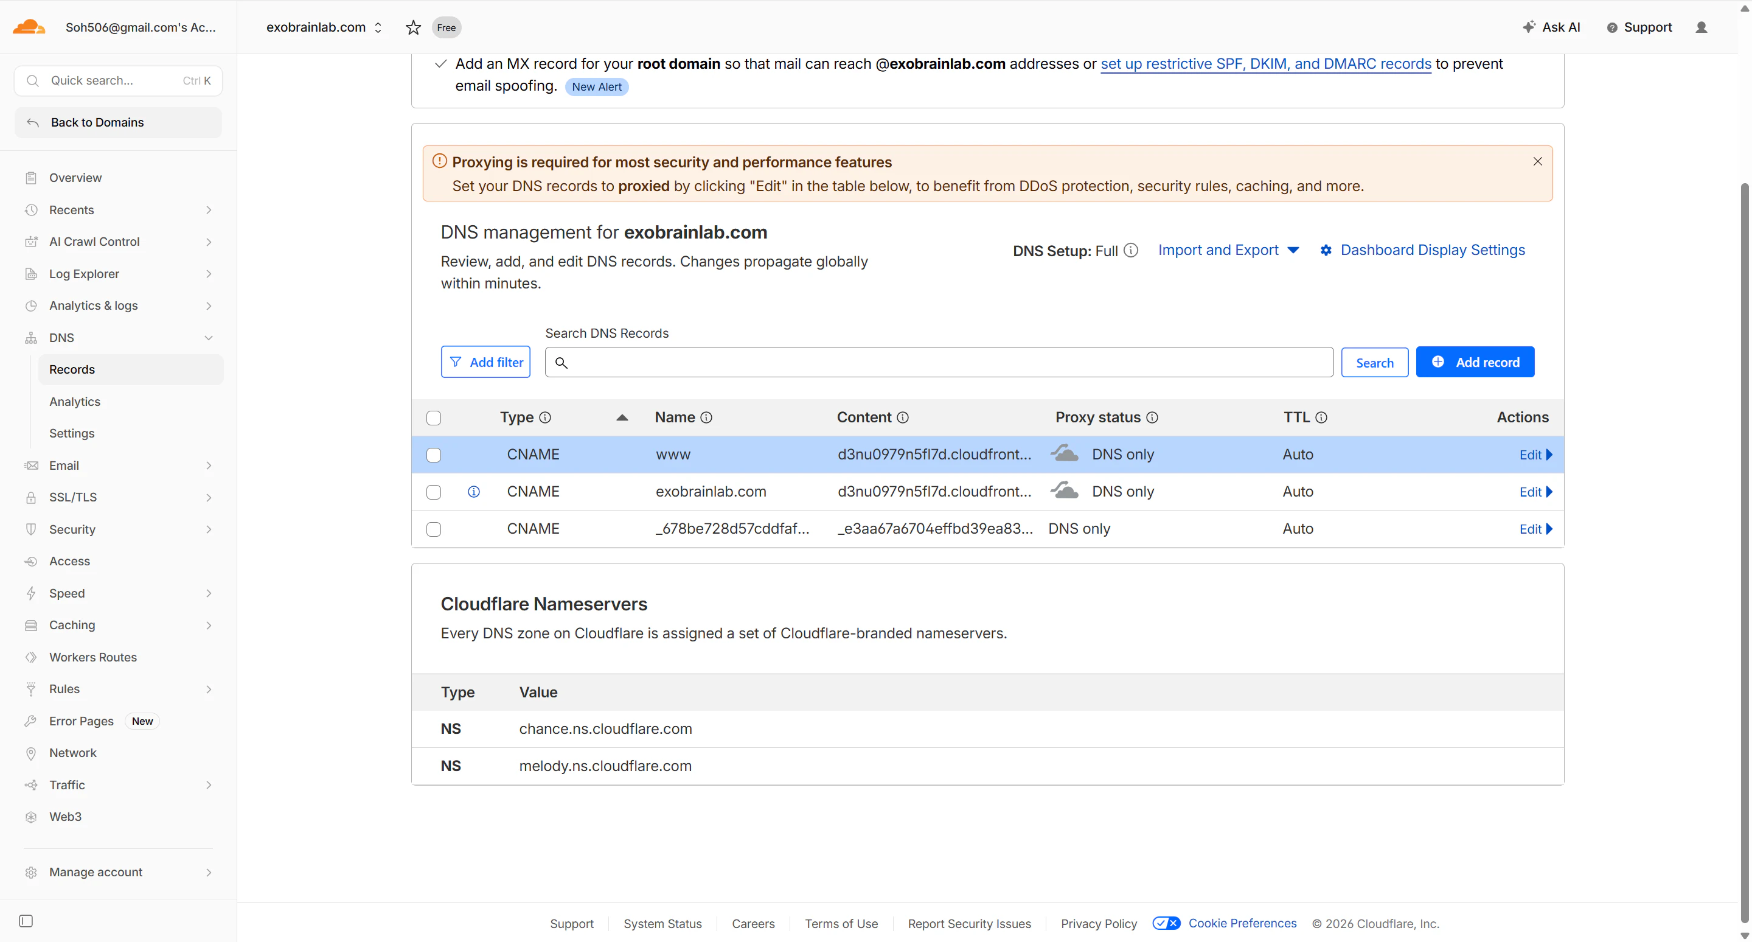The height and width of the screenshot is (942, 1752).
Task: Check the www CNAME record checkbox
Action: 433,455
